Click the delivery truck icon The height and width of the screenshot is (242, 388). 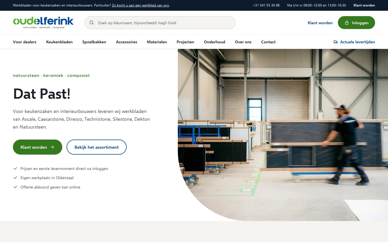tap(336, 42)
